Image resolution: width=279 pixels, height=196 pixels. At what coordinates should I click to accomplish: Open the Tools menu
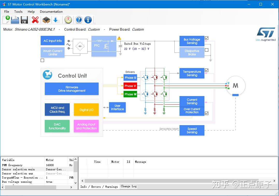[18, 11]
